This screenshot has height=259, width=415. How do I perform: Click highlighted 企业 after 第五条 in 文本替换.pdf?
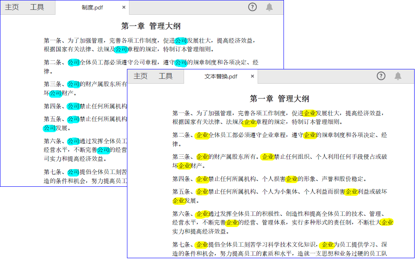pos(202,192)
